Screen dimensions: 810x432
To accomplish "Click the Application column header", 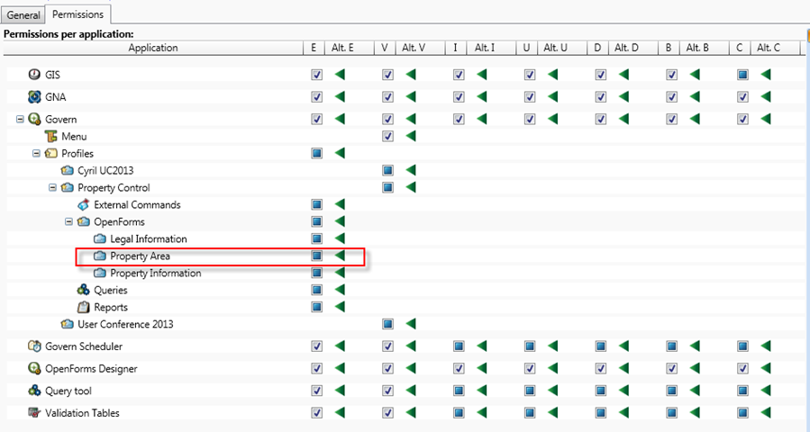I will 152,48.
